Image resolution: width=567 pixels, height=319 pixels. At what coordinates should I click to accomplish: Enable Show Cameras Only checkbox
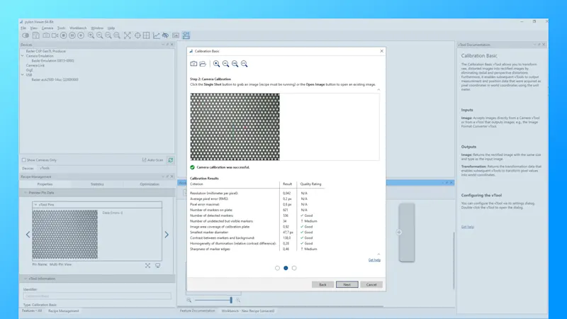click(24, 160)
